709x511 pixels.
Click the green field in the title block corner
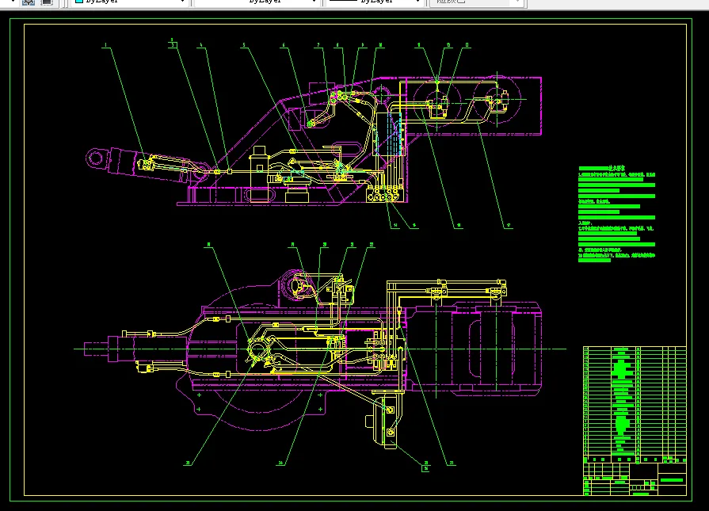(671, 481)
